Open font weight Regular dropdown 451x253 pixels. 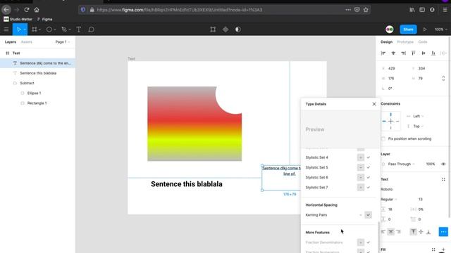389,200
